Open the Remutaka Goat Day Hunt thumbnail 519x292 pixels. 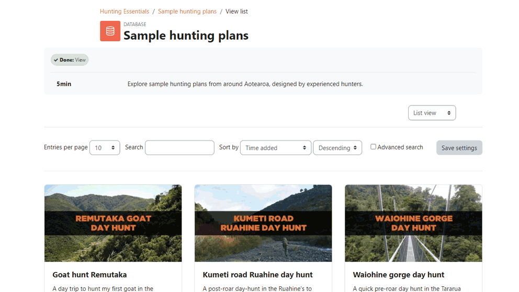tap(113, 223)
